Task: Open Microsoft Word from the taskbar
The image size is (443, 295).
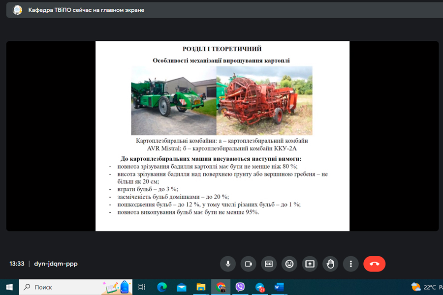Action: tap(279, 287)
